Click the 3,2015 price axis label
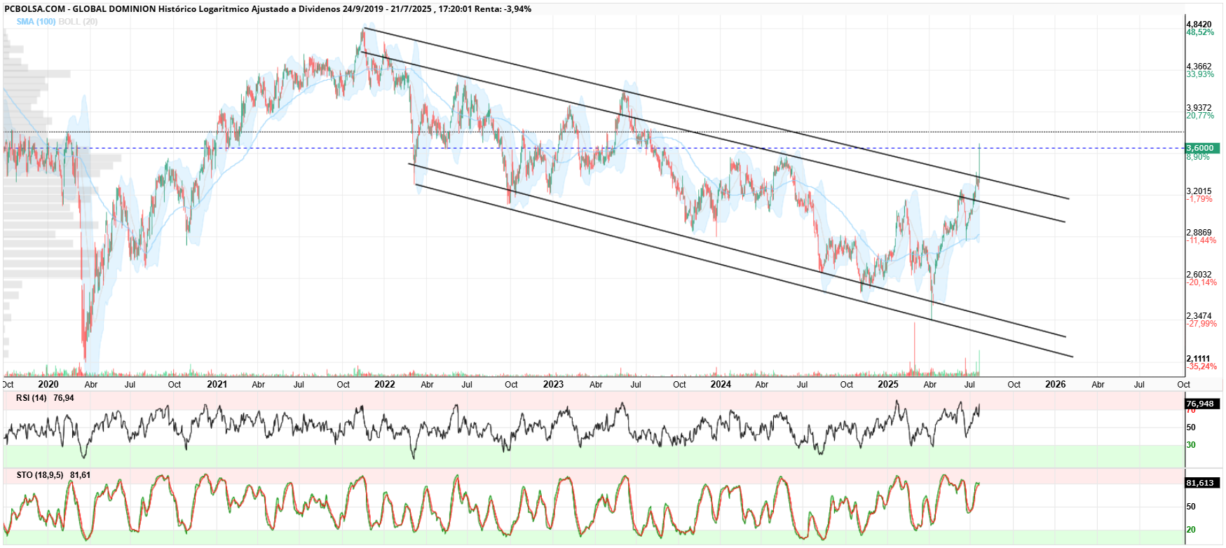Viewport: 1226px width, 548px height. click(1199, 191)
